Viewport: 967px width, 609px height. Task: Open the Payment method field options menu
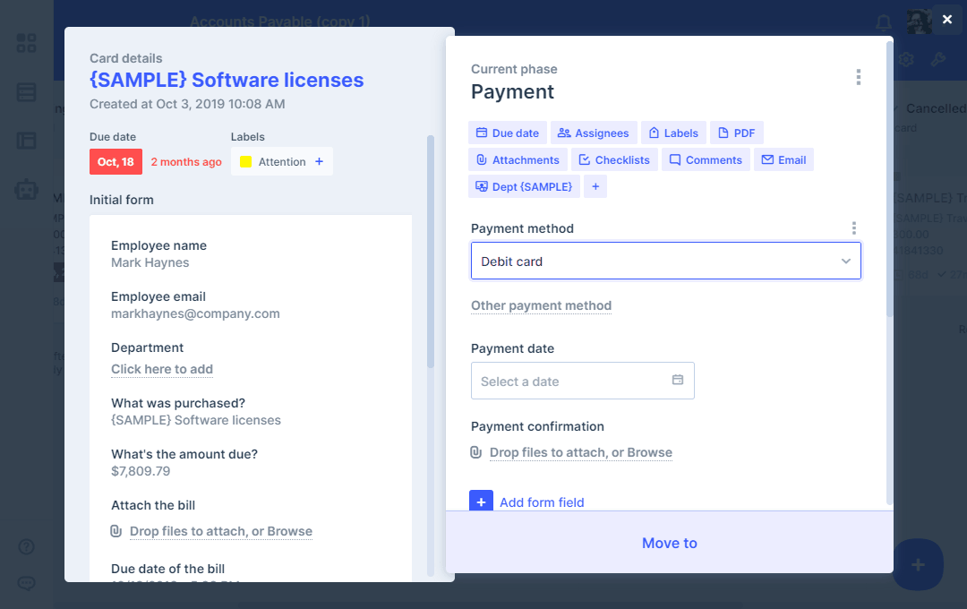pyautogui.click(x=853, y=228)
